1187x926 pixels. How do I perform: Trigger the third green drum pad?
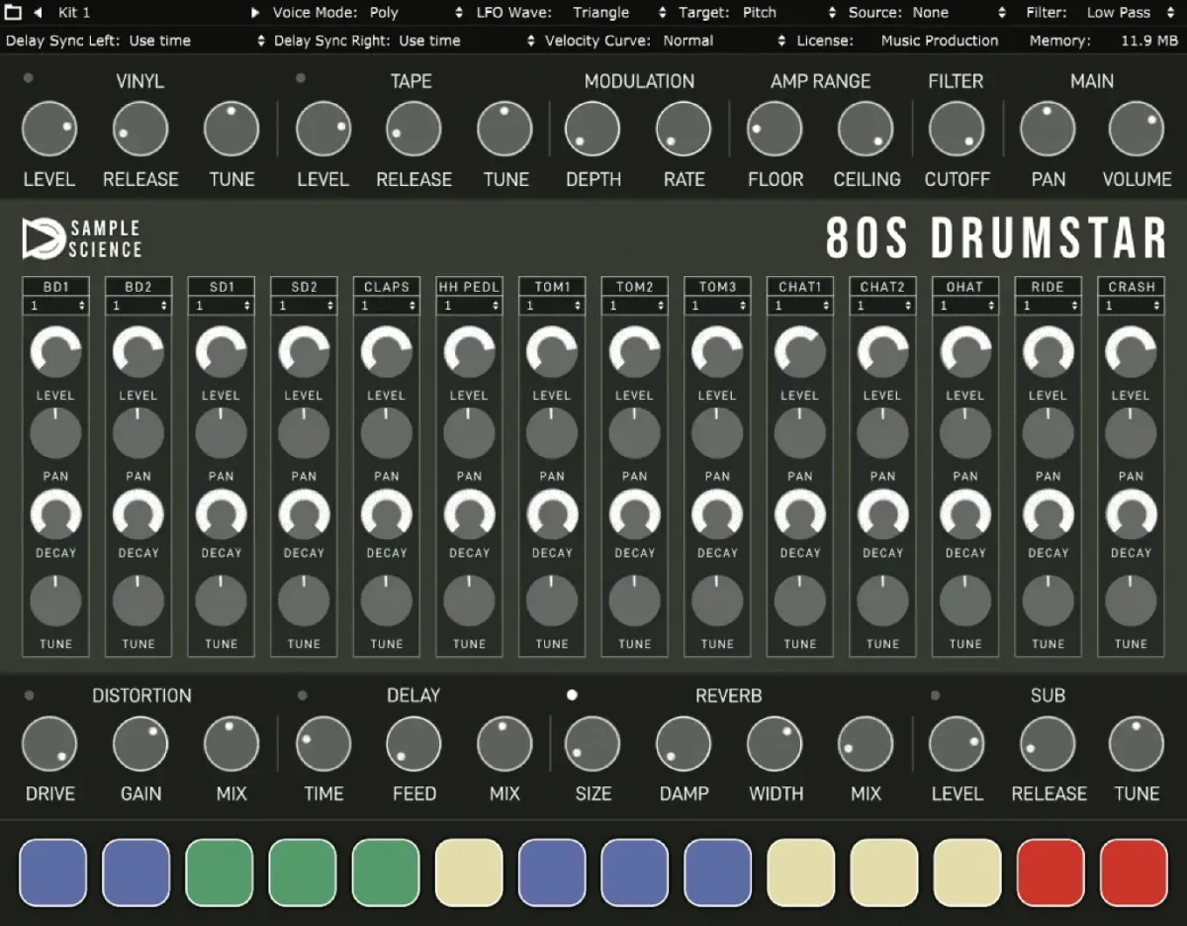pyautogui.click(x=386, y=873)
